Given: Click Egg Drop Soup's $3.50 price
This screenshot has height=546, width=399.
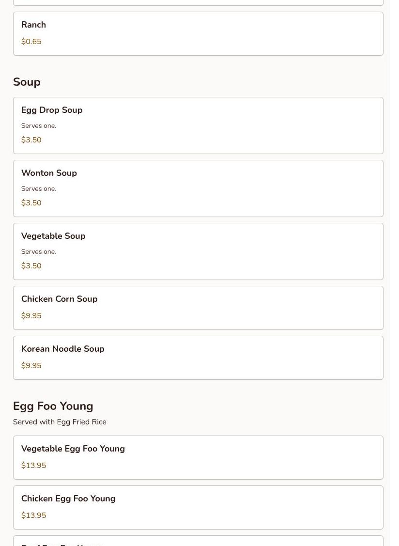Looking at the screenshot, I should pos(31,140).
